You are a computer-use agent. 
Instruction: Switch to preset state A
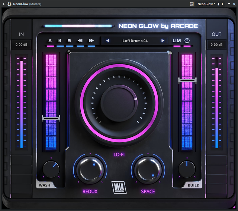coord(50,40)
